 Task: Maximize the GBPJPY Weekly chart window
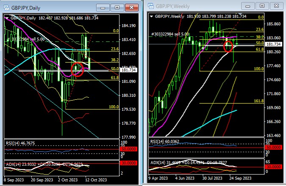click(263, 5)
